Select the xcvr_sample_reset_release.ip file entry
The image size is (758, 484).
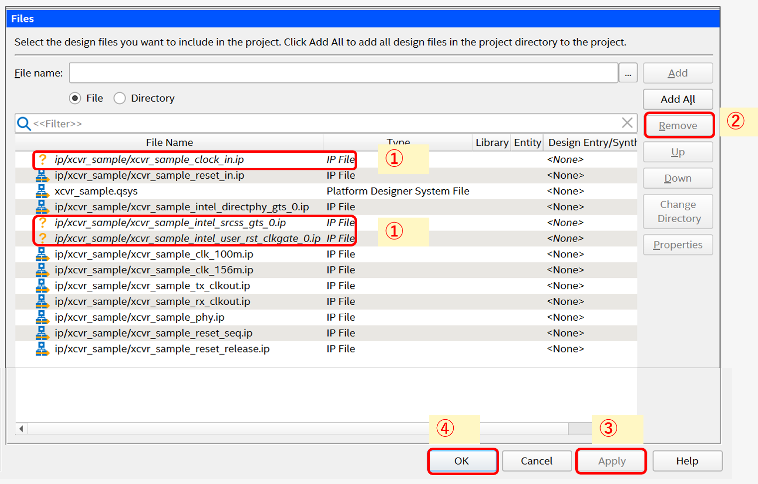pyautogui.click(x=162, y=349)
